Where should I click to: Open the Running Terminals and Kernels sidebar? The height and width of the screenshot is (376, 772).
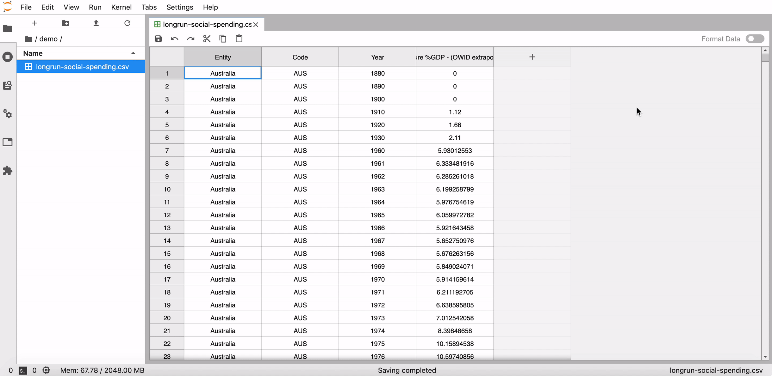point(8,57)
